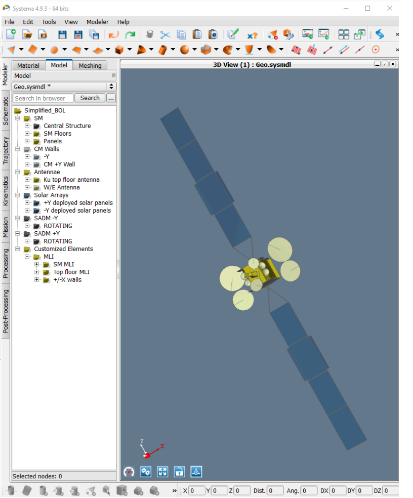This screenshot has height=498, width=413.
Task: Open the Trajectory side tab
Action: click(x=6, y=150)
